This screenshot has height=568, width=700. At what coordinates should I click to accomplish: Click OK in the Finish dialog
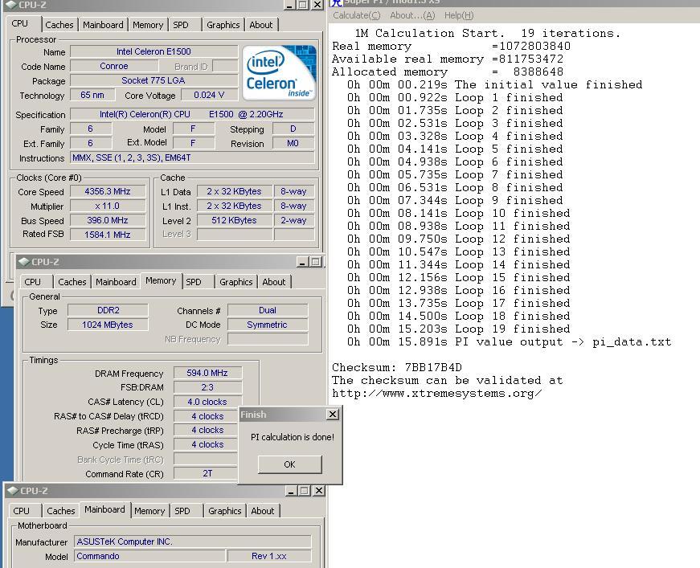[x=290, y=464]
